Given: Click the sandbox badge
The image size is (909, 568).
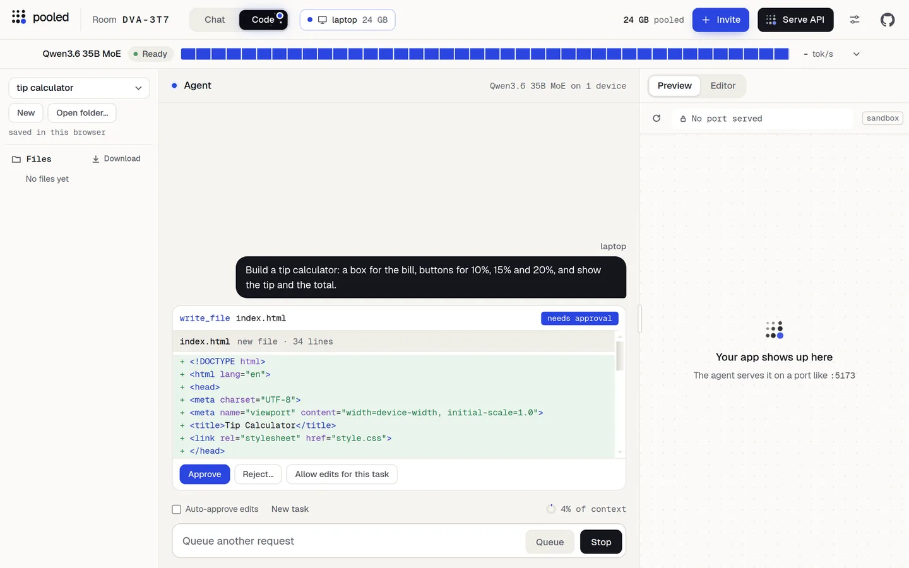Looking at the screenshot, I should 882,118.
